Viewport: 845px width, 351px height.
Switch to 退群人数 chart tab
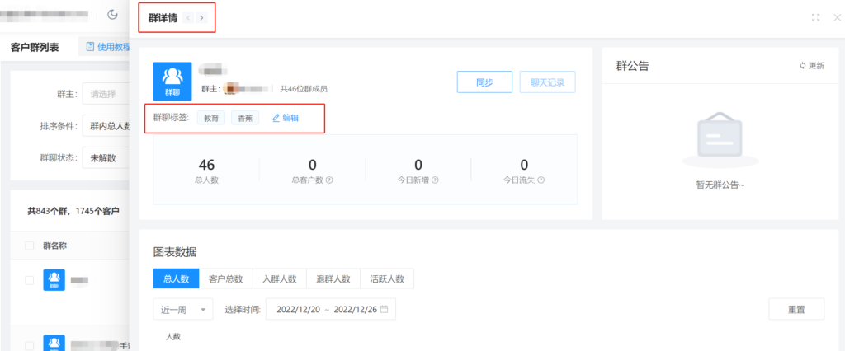click(333, 278)
